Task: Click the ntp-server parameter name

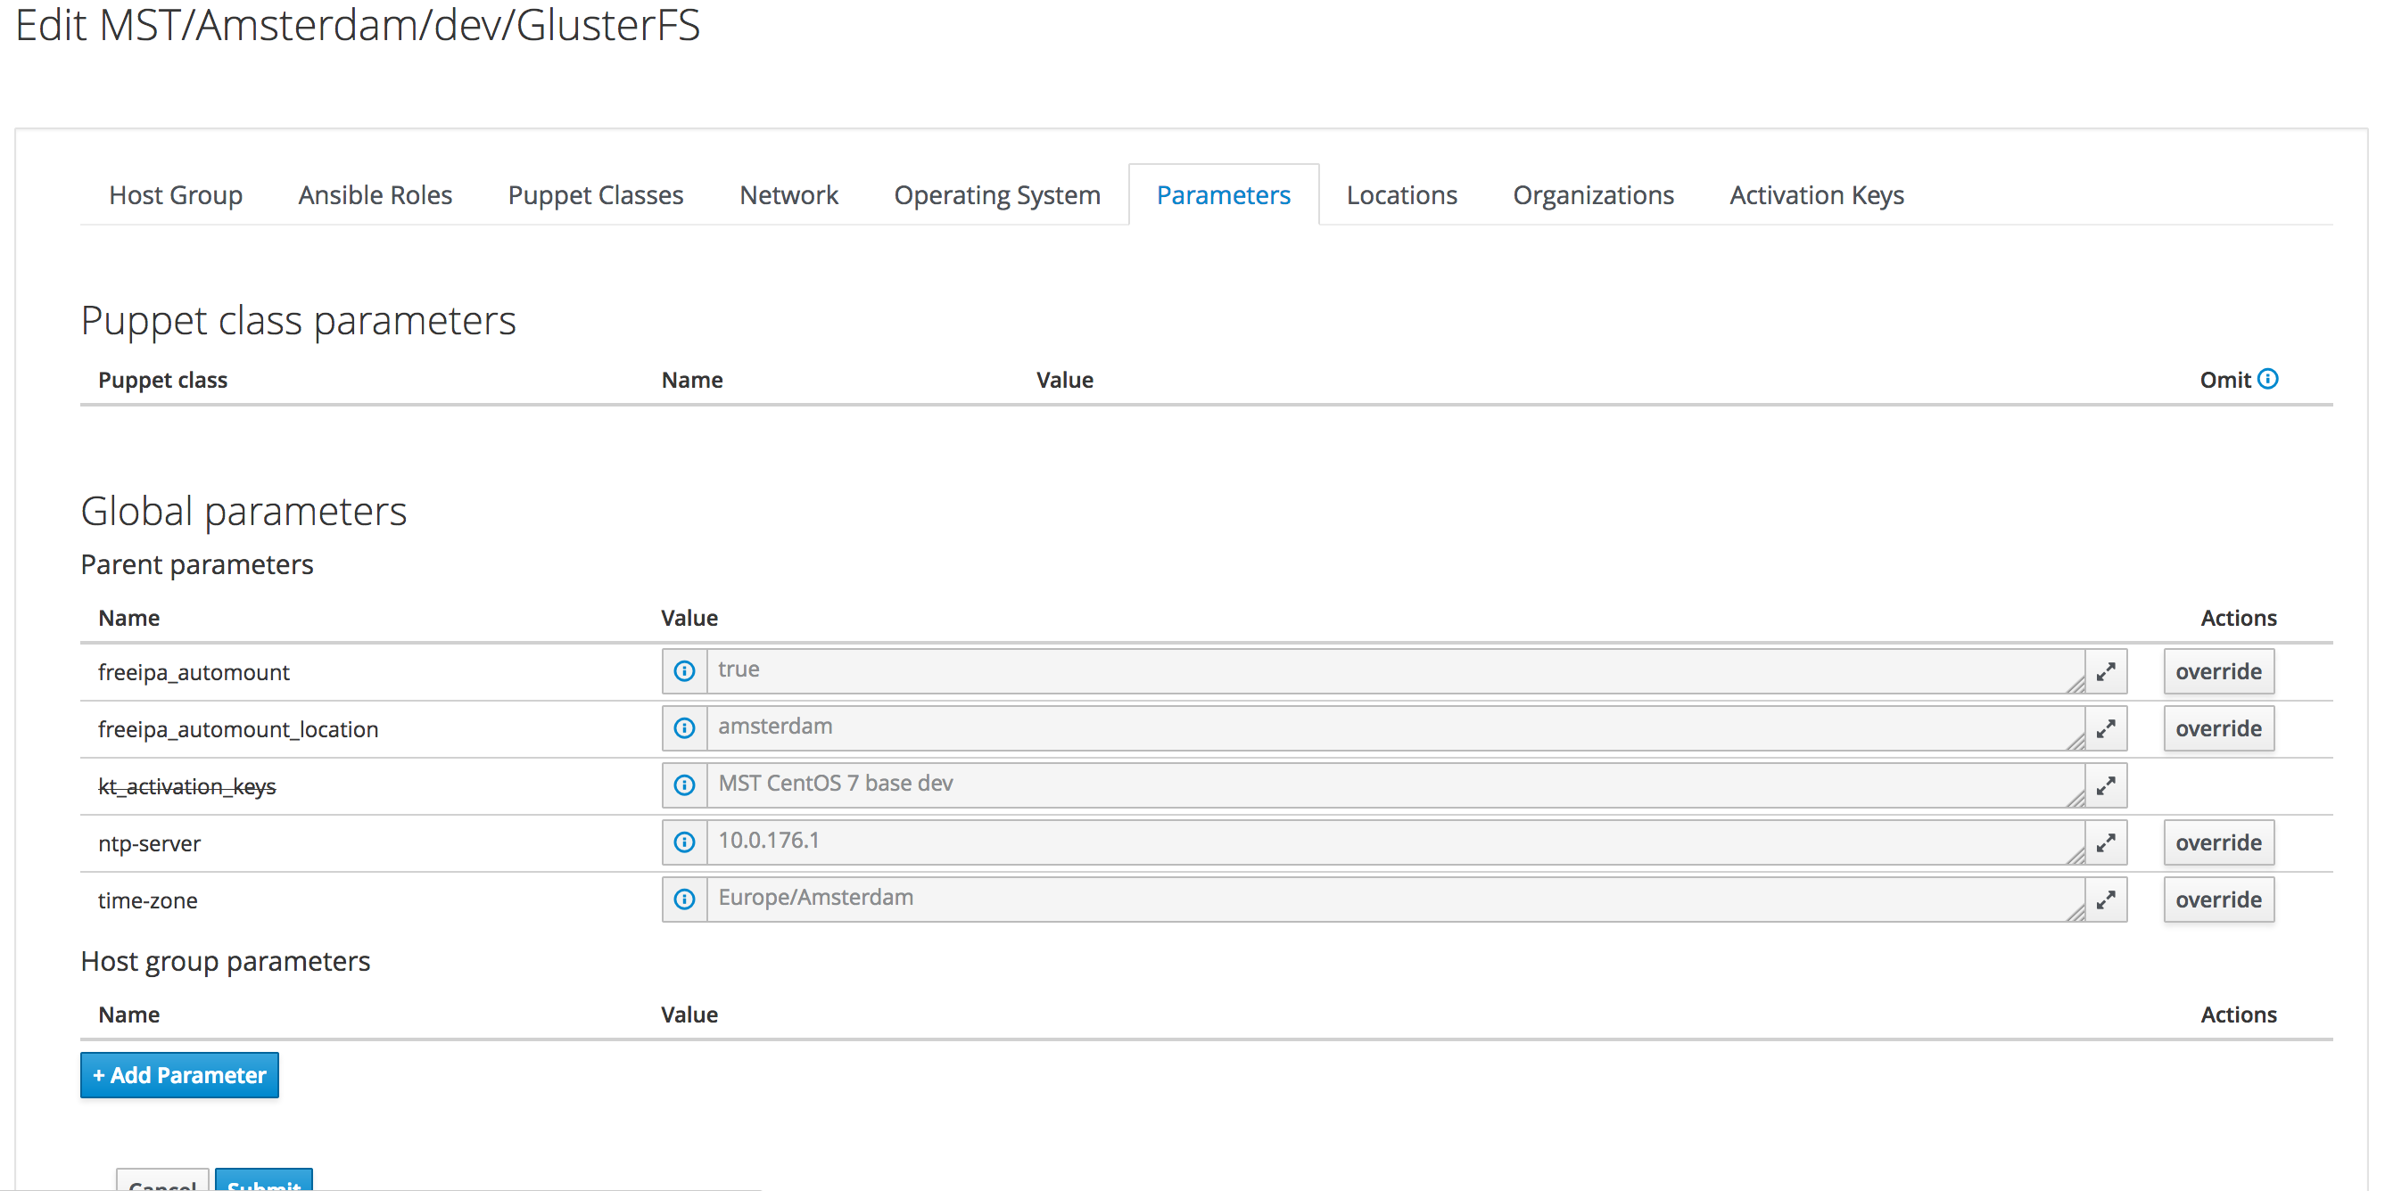Action: [149, 843]
